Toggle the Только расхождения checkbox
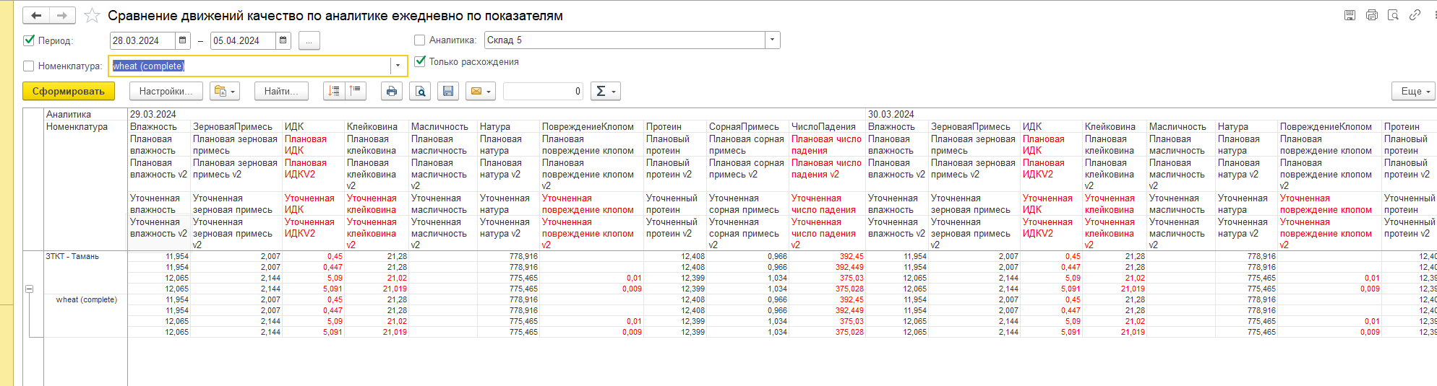 click(420, 61)
